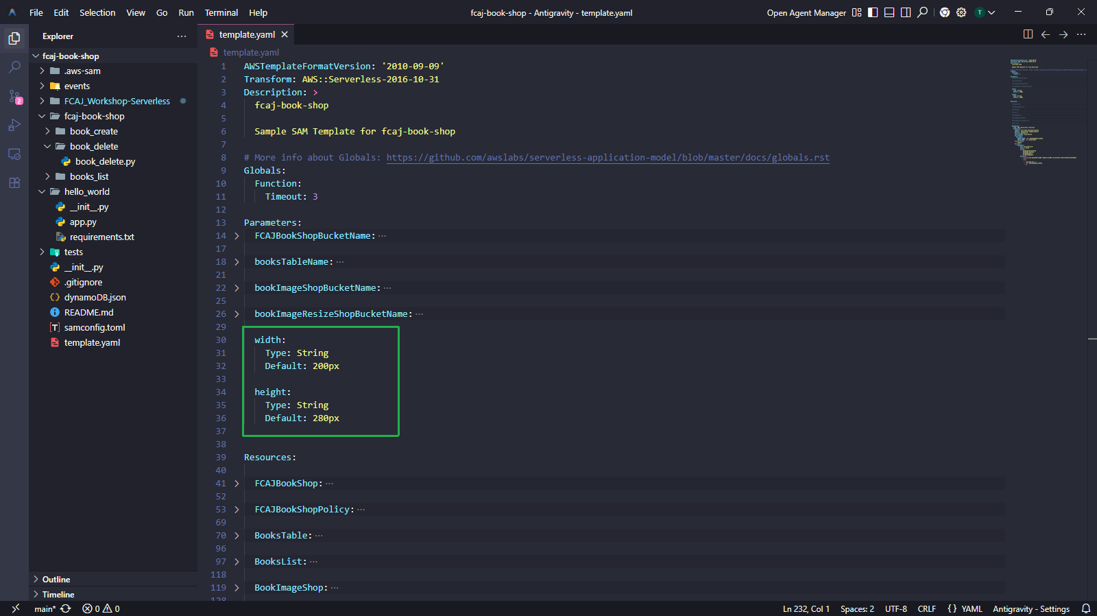Image resolution: width=1097 pixels, height=616 pixels.
Task: Open the Remote Explorer view
Action: (x=14, y=154)
